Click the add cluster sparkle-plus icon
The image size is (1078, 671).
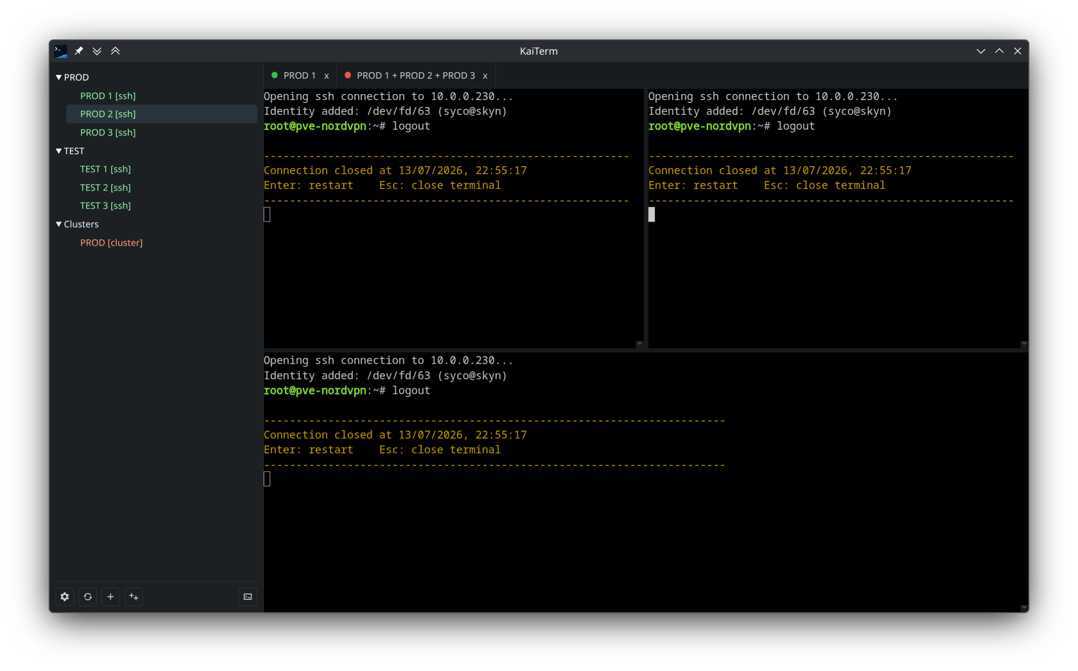[133, 596]
